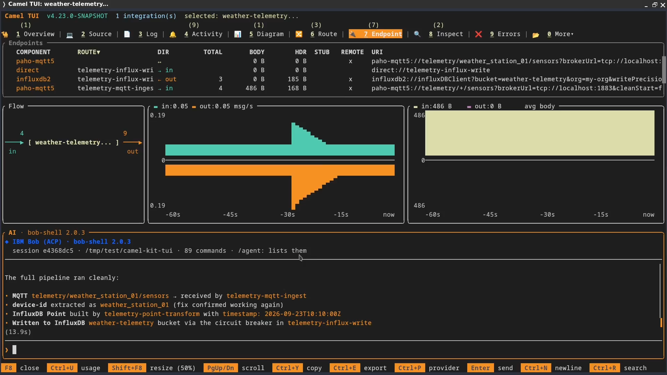The image size is (667, 375).
Task: Click the PgUp/Dn scroll shortcut
Action: pos(234,368)
